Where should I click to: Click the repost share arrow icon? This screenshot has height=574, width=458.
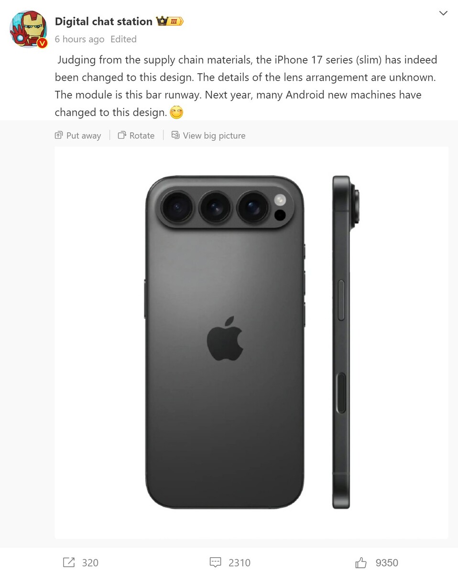click(x=69, y=563)
